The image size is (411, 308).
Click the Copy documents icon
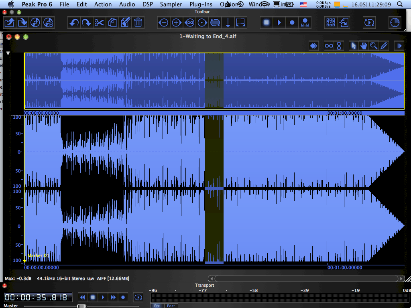(112, 23)
